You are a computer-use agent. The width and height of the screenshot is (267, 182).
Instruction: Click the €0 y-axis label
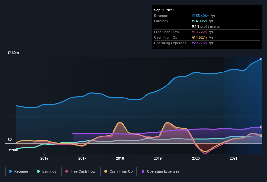coord(10,140)
